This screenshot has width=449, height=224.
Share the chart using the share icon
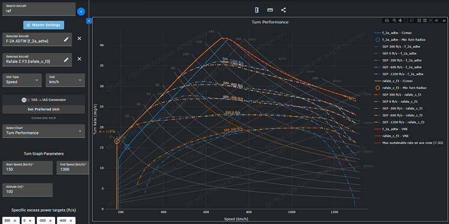click(x=283, y=10)
